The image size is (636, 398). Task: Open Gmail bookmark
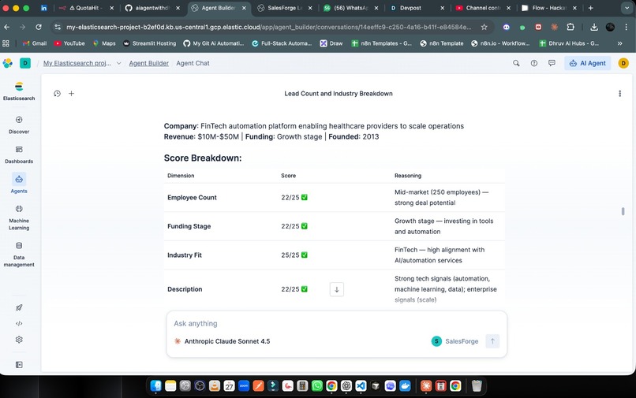point(35,43)
